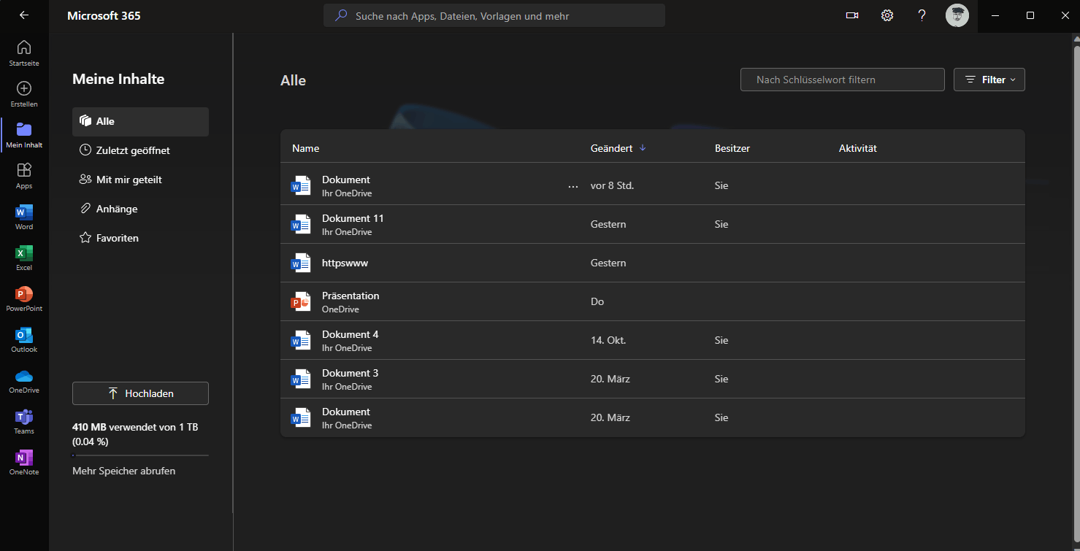Launch Teams from the sidebar
The width and height of the screenshot is (1080, 551).
(x=24, y=421)
